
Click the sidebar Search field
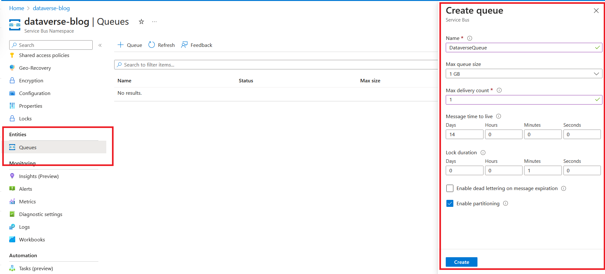point(51,45)
